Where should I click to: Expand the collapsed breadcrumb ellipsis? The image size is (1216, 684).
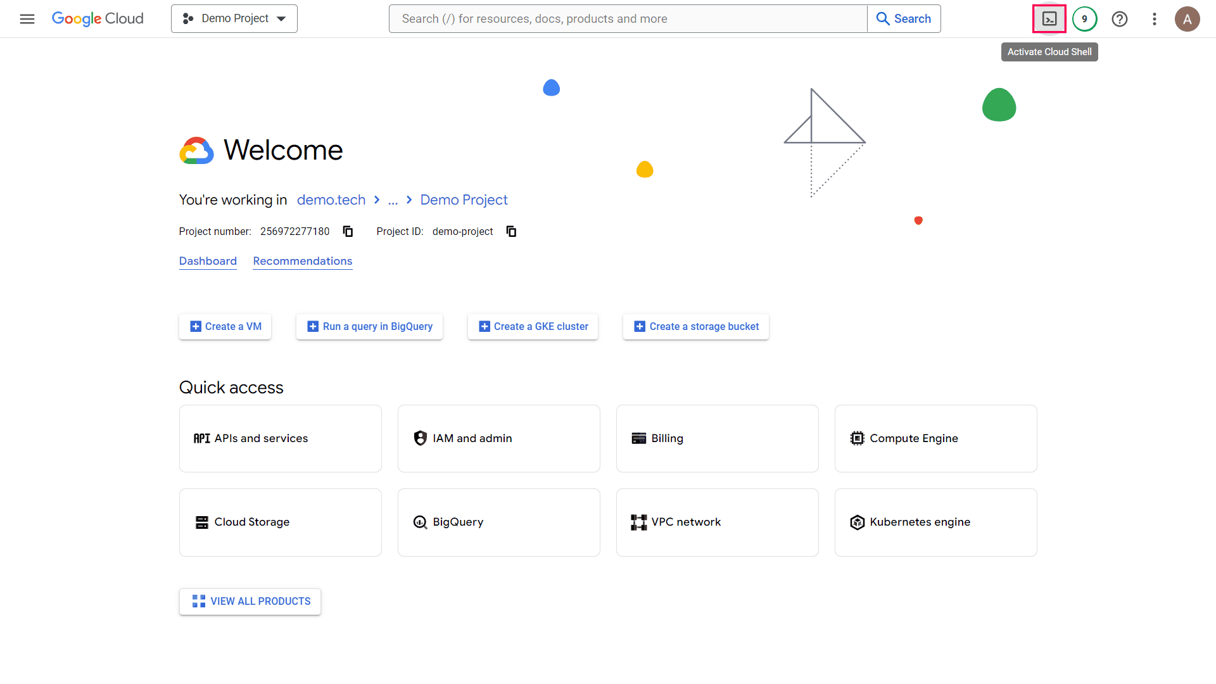tap(394, 199)
